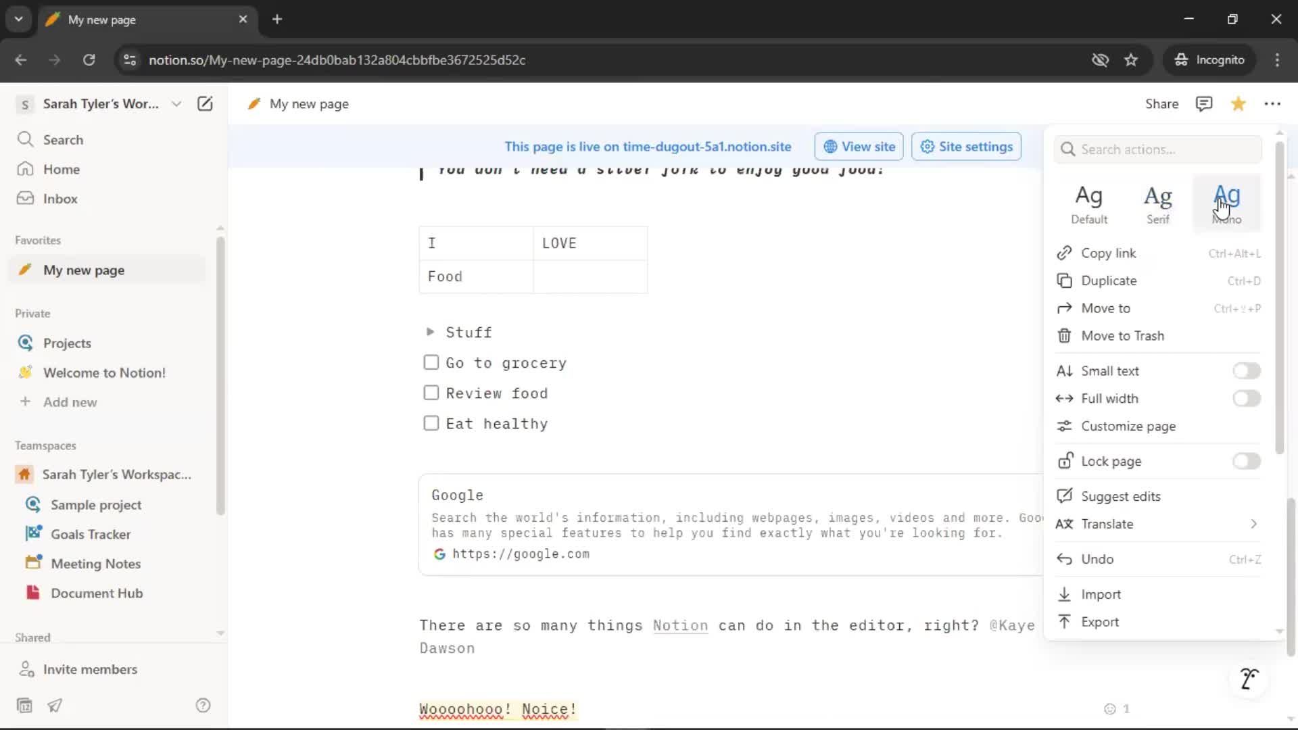Check the Review food checkbox

431,393
